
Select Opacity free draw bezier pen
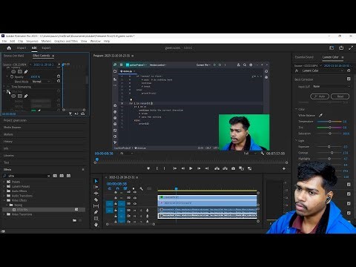tap(26, 72)
